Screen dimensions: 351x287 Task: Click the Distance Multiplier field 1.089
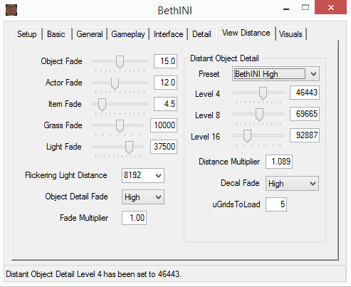tap(279, 162)
